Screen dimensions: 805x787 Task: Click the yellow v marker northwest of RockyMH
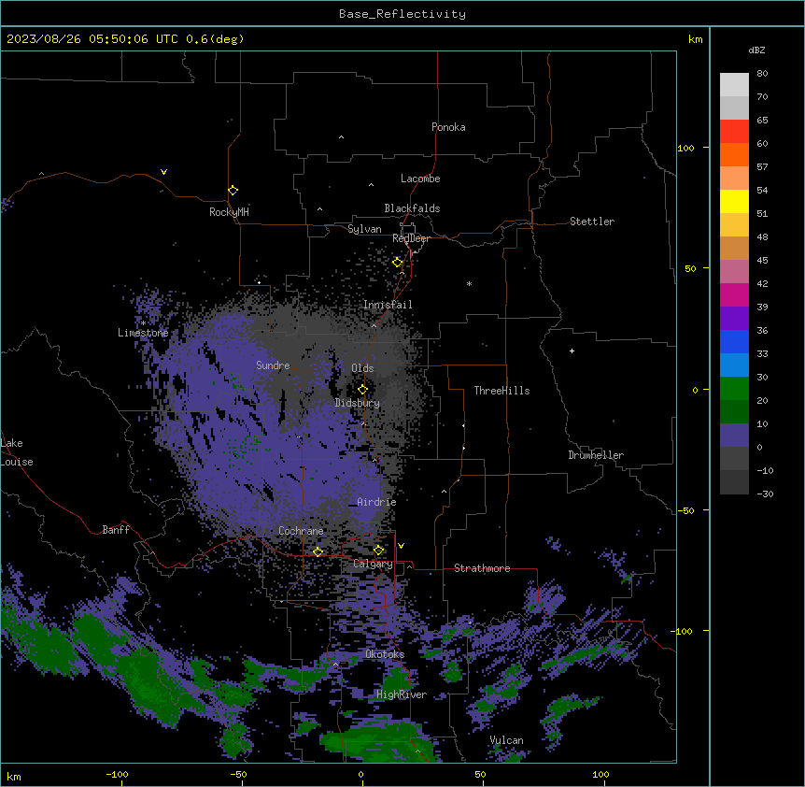click(x=163, y=172)
